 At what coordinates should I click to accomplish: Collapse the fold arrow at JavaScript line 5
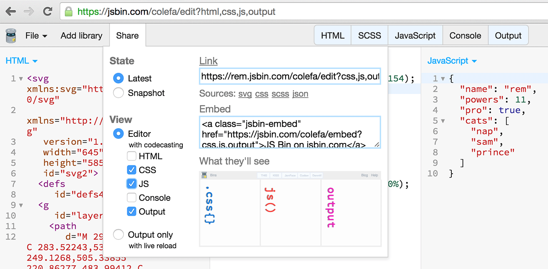(x=443, y=121)
